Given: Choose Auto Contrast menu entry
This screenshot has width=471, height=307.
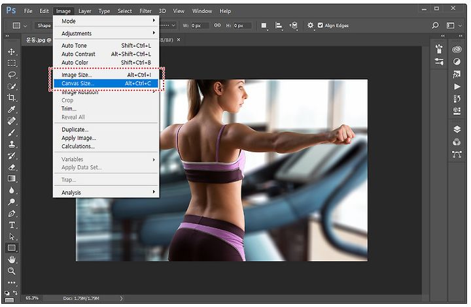Looking at the screenshot, I should pyautogui.click(x=106, y=54).
